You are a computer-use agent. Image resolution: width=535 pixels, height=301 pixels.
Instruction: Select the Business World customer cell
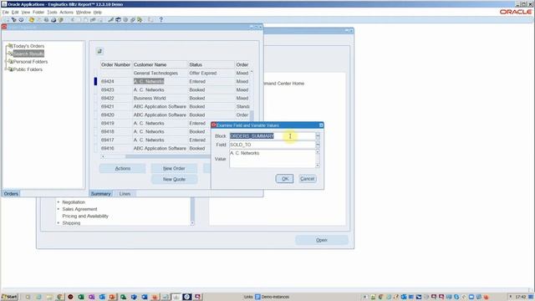[160, 98]
